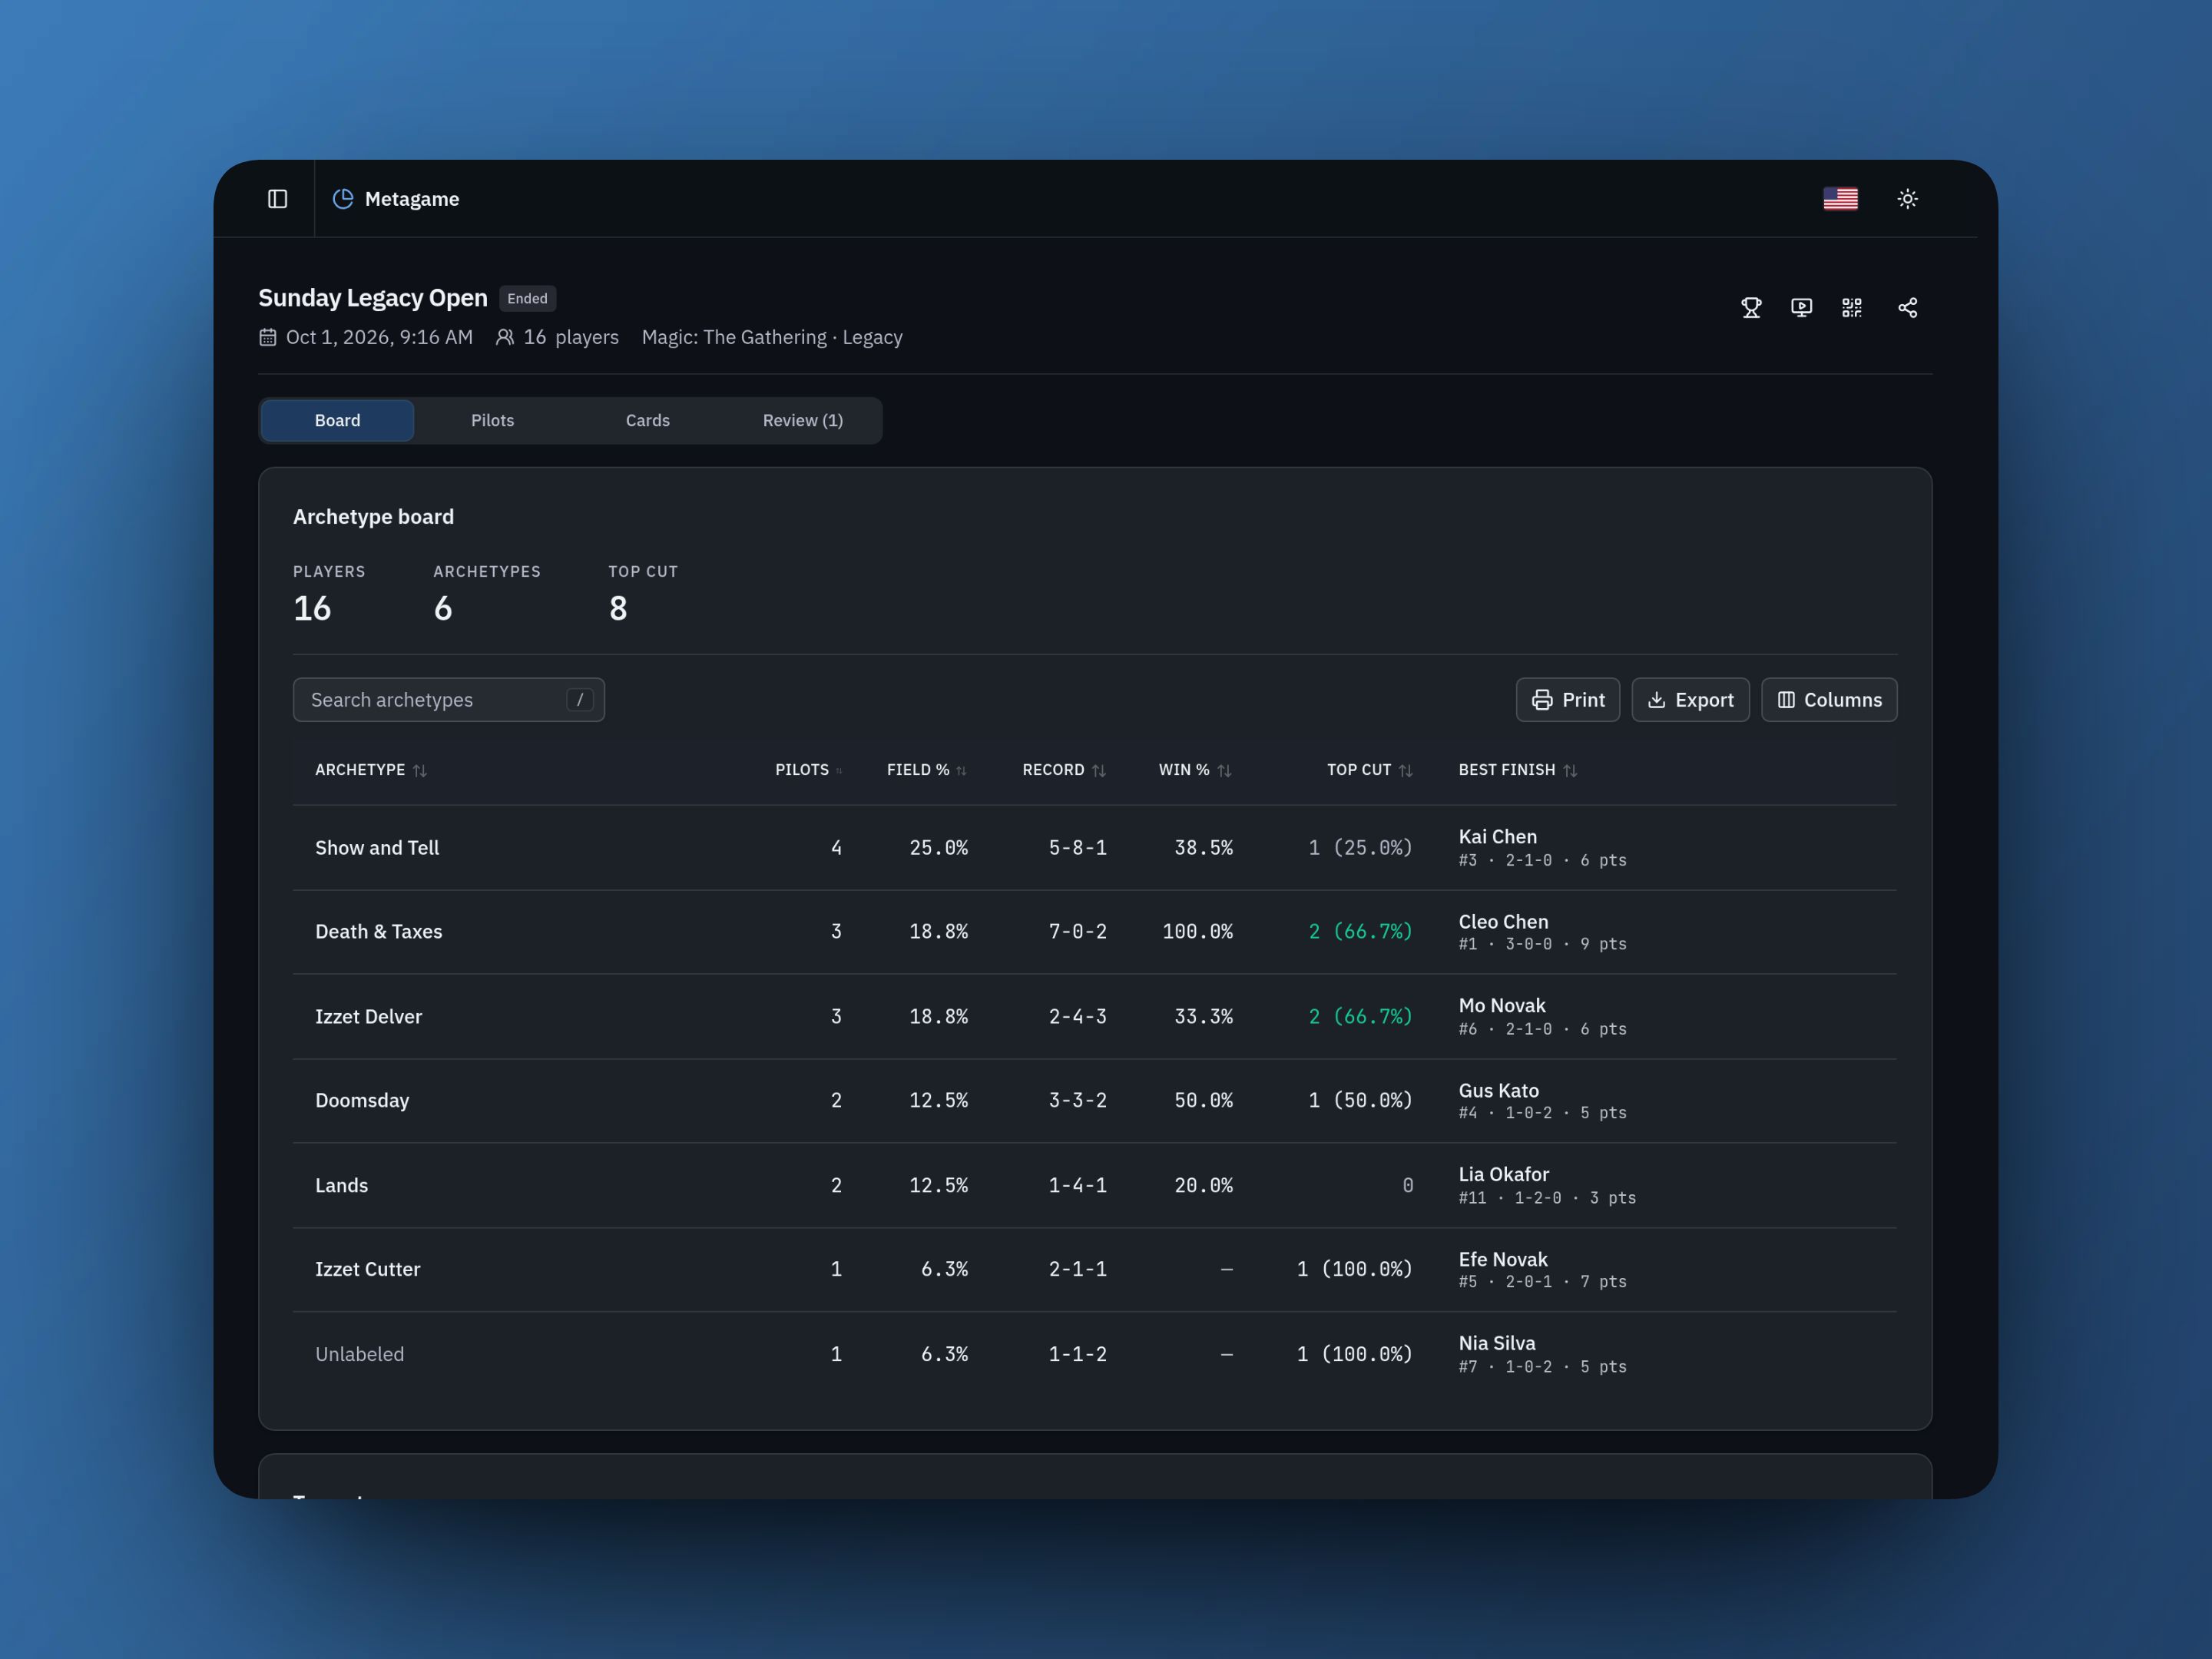This screenshot has width=2212, height=1659.
Task: Switch to the Board tab
Action: click(337, 421)
